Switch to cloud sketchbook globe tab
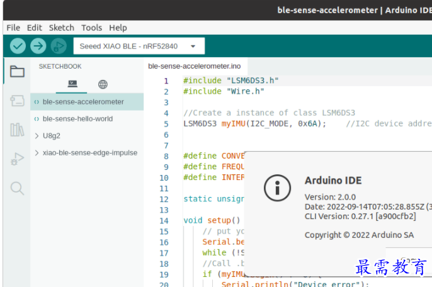The height and width of the screenshot is (287, 432). (x=103, y=84)
